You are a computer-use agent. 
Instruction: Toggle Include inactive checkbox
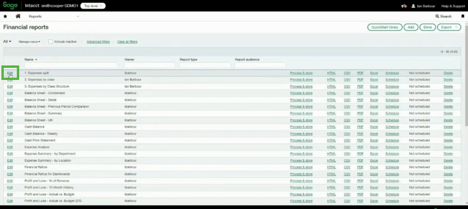pos(51,42)
